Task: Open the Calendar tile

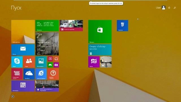Action: tap(23, 86)
